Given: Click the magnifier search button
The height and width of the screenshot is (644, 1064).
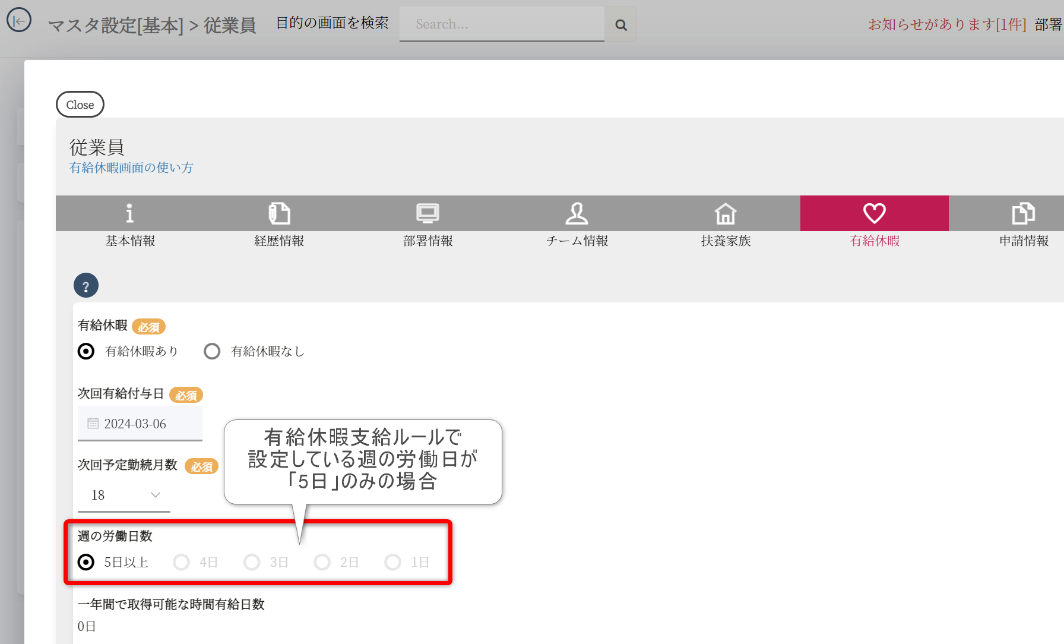Looking at the screenshot, I should click(620, 24).
